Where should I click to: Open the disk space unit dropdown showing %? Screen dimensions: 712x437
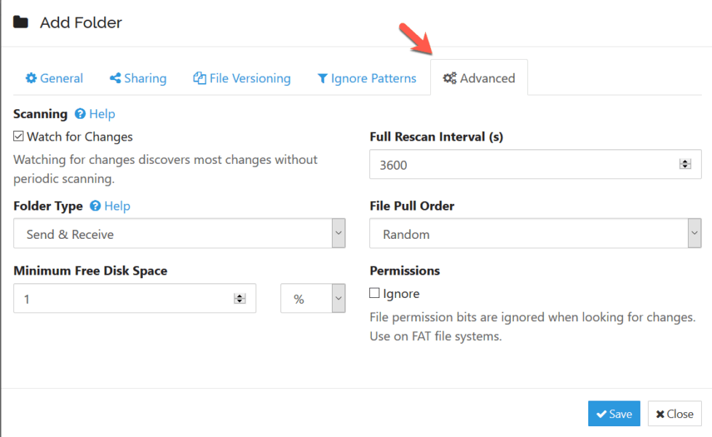[313, 299]
